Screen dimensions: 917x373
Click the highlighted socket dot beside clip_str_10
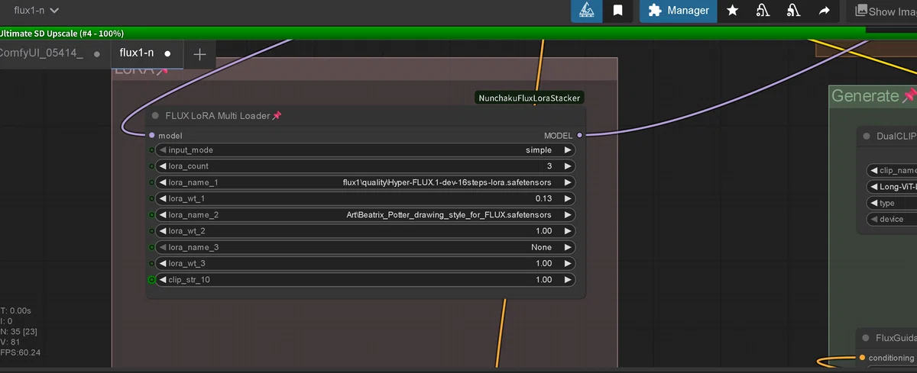(151, 280)
